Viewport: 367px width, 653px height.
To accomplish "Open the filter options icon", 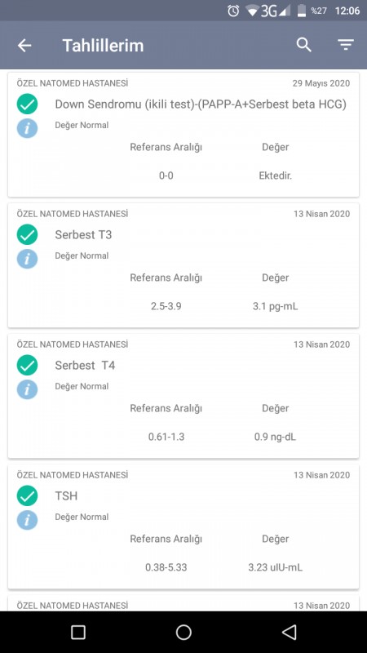I will click(345, 45).
